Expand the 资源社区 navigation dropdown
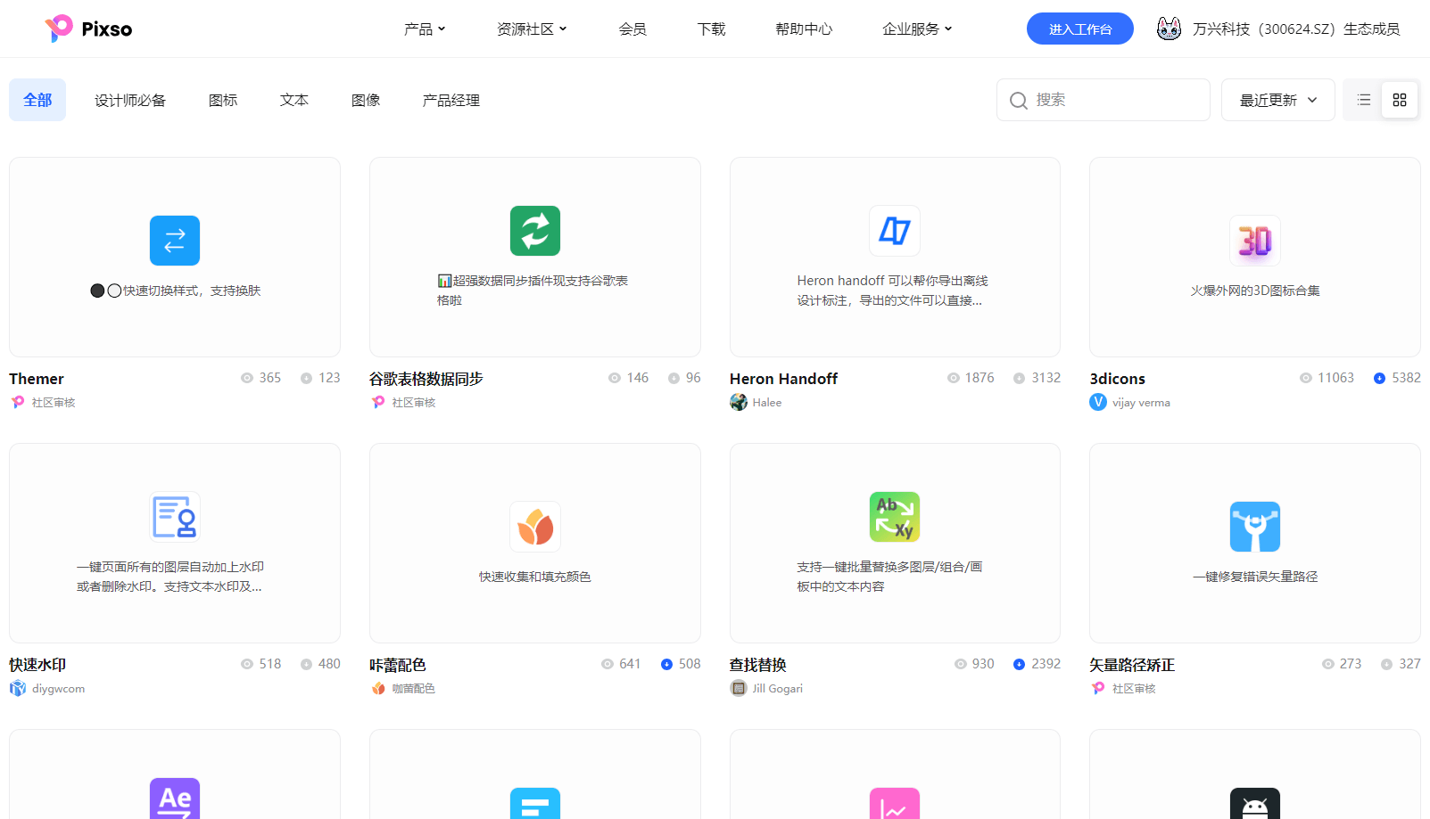 [531, 29]
